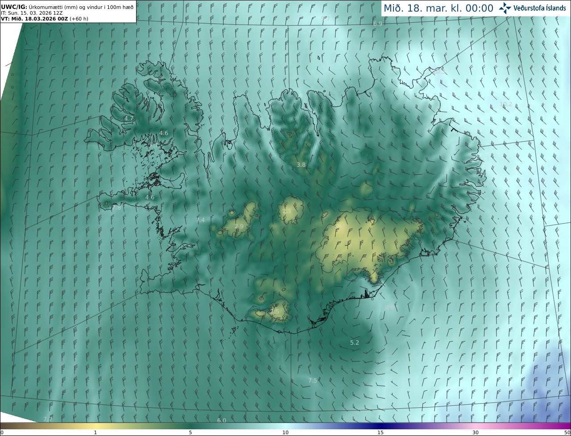Pick the yellow segment of the colour scale
The image size is (571, 436).
pyautogui.click(x=95, y=426)
